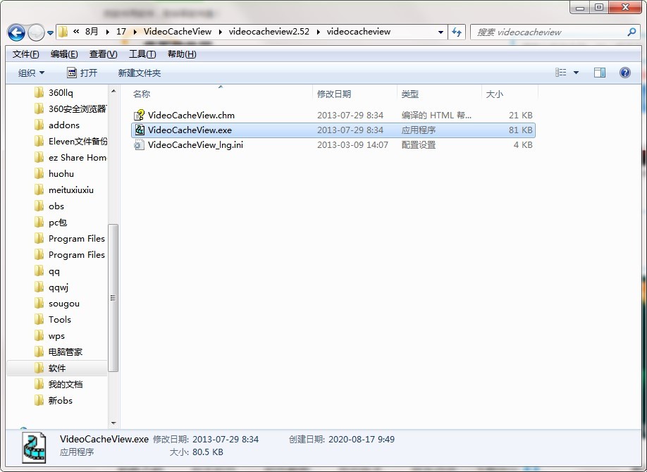Open the 工具(T) menu

pyautogui.click(x=142, y=54)
